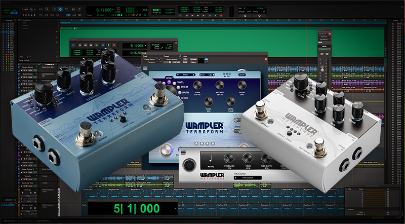This screenshot has height=224, width=405.
Task: Click Go to End in floating Transport window
Action: [96, 45]
